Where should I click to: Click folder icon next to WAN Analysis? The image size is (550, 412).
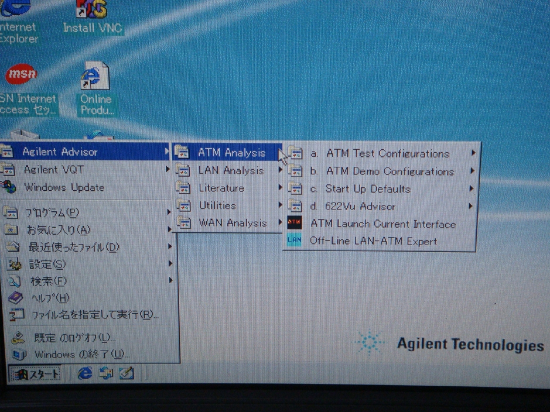pyautogui.click(x=184, y=223)
